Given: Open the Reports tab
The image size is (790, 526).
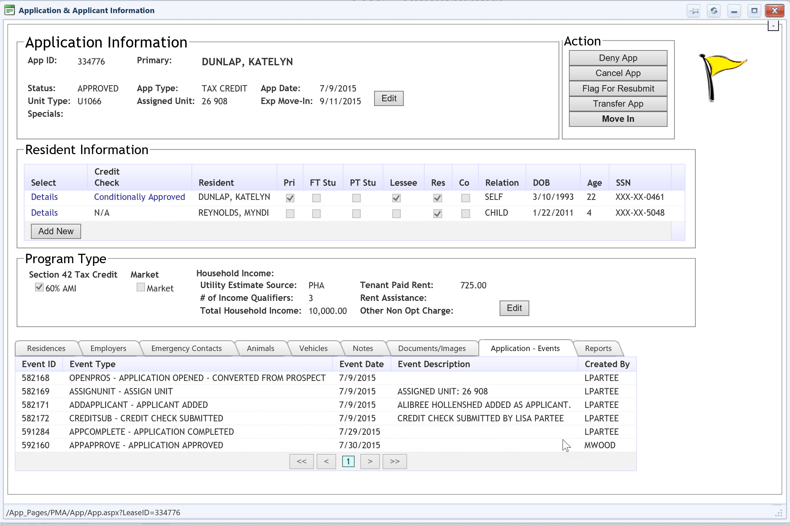Looking at the screenshot, I should (x=598, y=348).
